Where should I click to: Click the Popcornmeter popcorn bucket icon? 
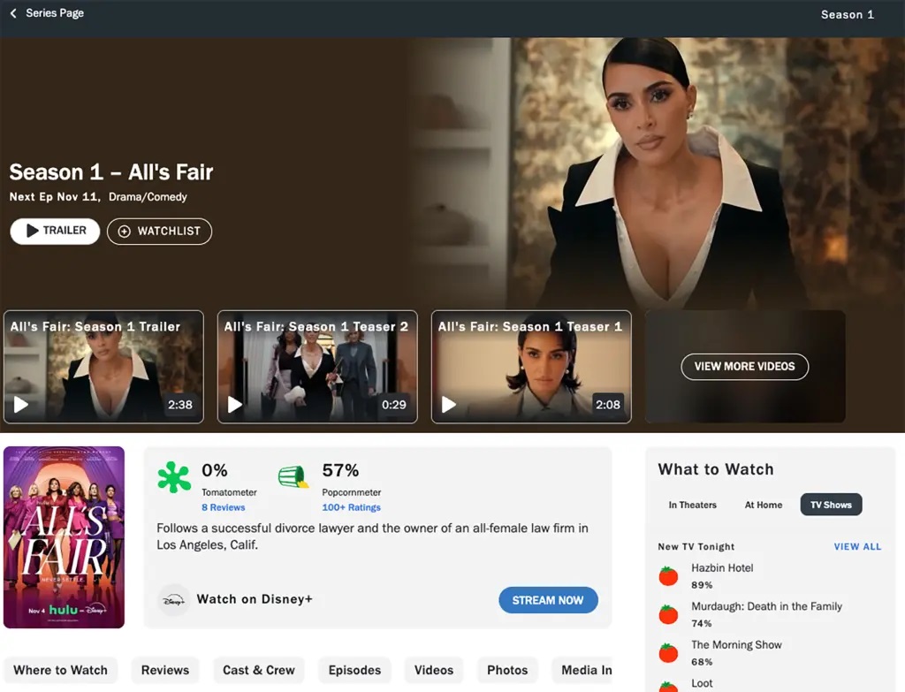(x=293, y=478)
